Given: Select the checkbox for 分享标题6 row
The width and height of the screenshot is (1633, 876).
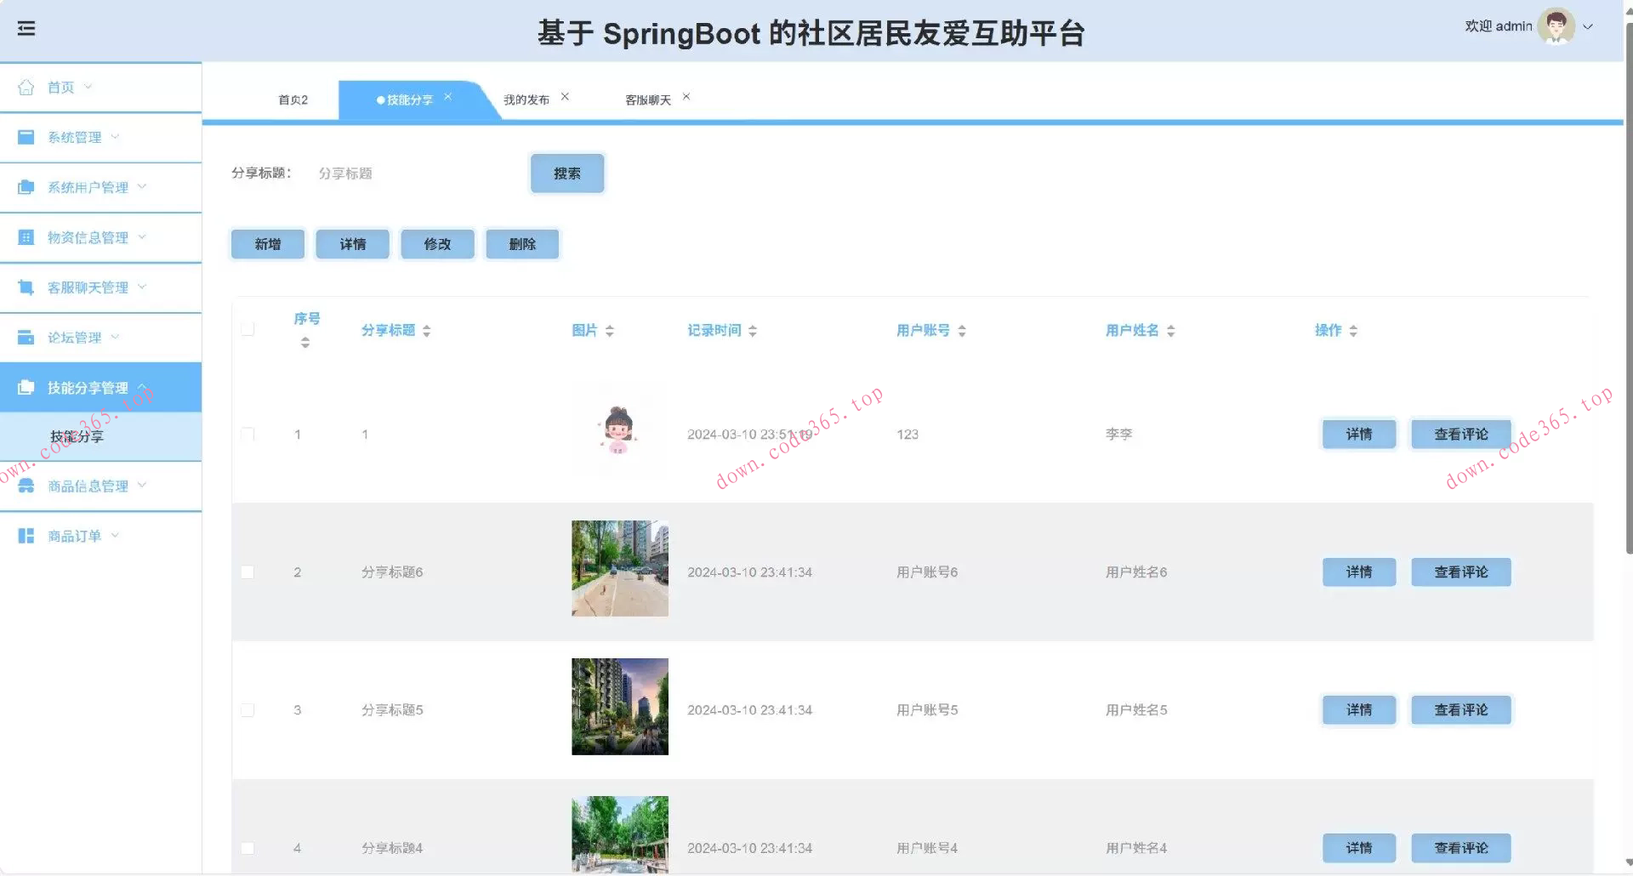Looking at the screenshot, I should 248,572.
